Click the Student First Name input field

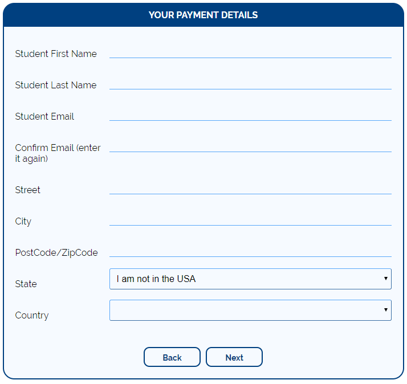[x=250, y=51]
